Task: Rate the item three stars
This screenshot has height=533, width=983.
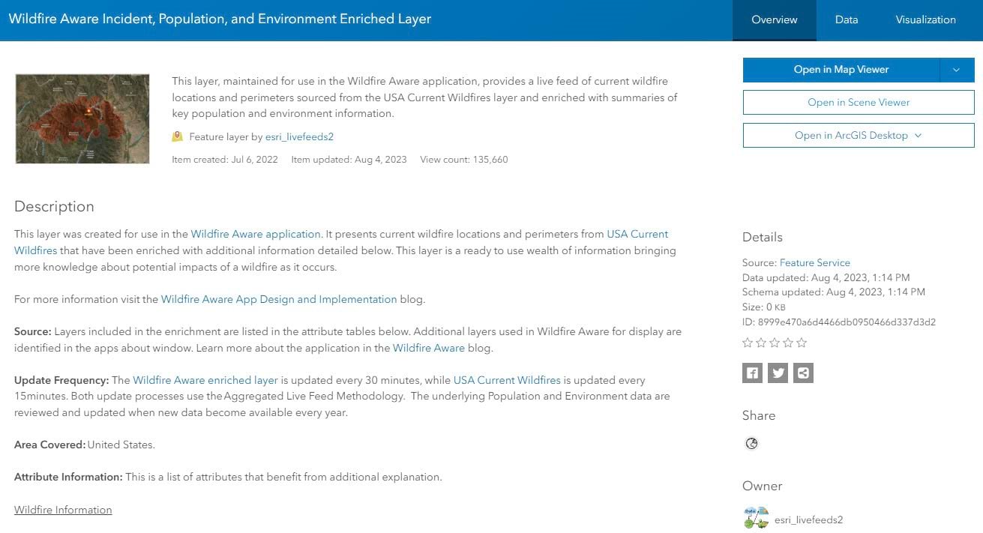Action: tap(775, 343)
